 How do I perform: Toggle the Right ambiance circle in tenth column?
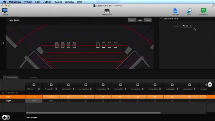[189, 101]
